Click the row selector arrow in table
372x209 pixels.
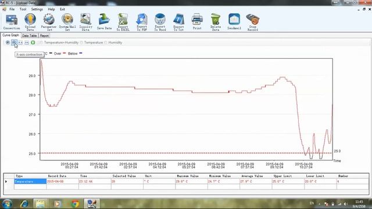click(6, 182)
